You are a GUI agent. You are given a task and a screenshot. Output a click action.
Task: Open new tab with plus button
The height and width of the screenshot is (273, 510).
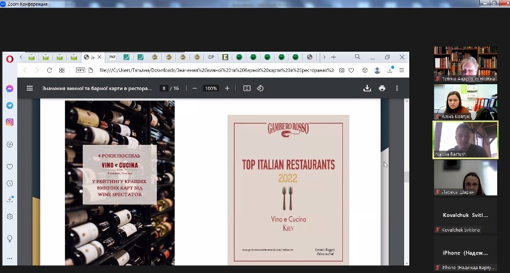tap(333, 57)
